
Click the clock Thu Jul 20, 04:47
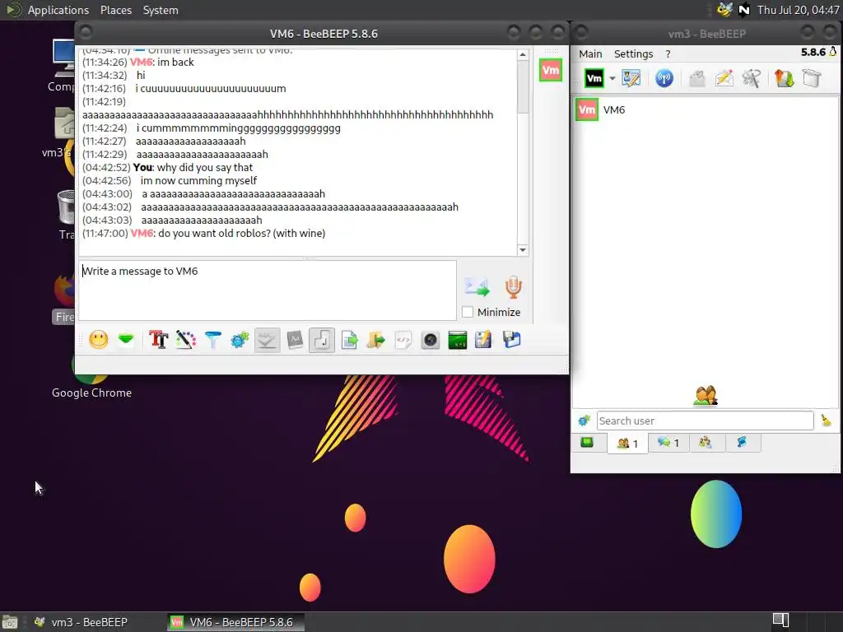pos(798,10)
